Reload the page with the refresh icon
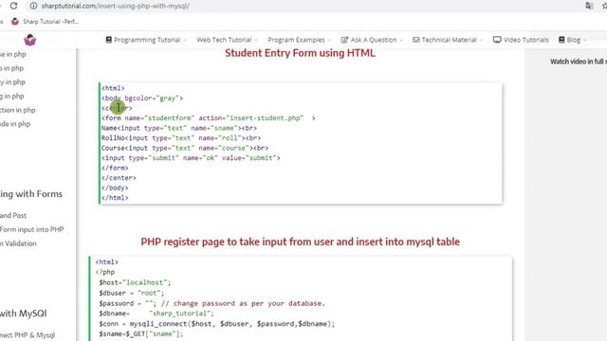This screenshot has width=607, height=341. point(13,6)
